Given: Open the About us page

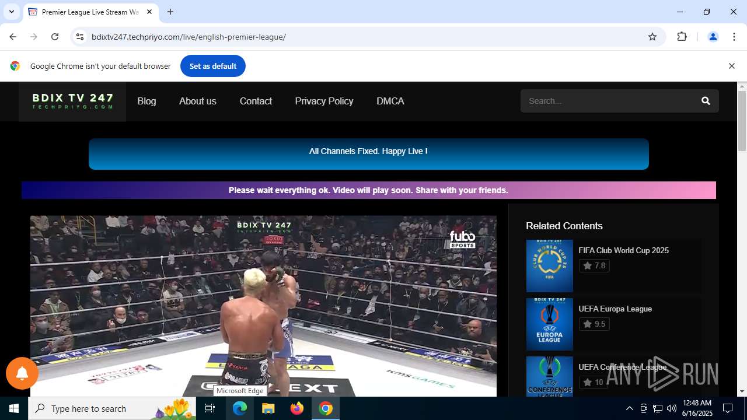Looking at the screenshot, I should coord(198,101).
